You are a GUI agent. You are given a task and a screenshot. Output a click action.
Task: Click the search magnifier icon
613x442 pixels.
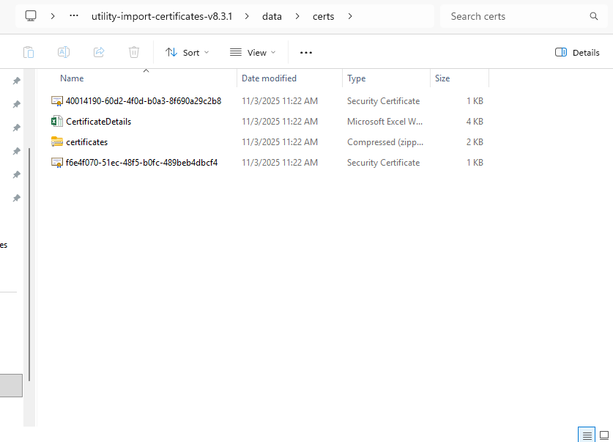pos(593,16)
